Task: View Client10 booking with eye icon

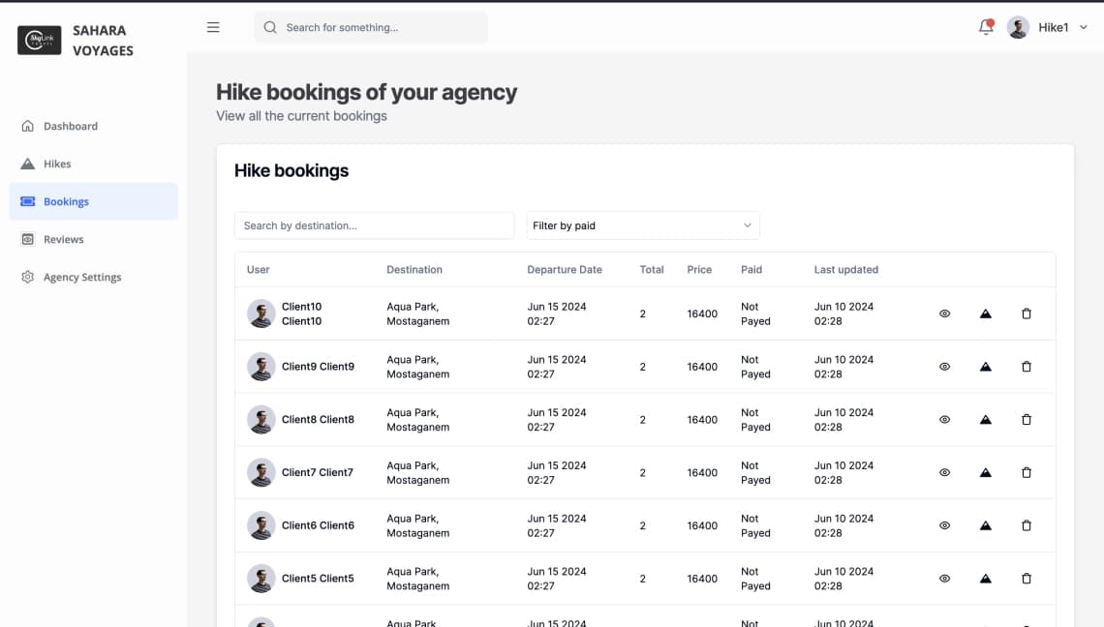Action: click(945, 313)
